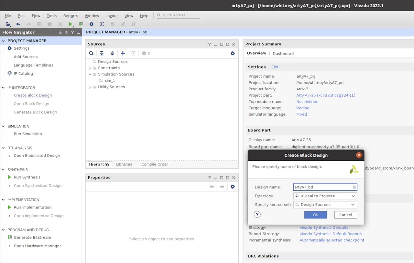
Task: Collapse the PROJECT MANAGER section
Action: pos(4,41)
